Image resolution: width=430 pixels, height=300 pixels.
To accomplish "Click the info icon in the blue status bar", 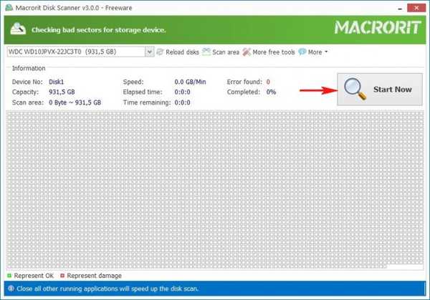I will 11,289.
